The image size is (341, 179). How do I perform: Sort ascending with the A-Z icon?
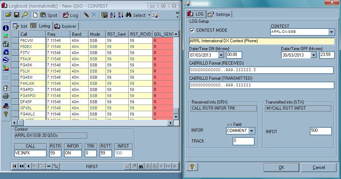coord(113,15)
